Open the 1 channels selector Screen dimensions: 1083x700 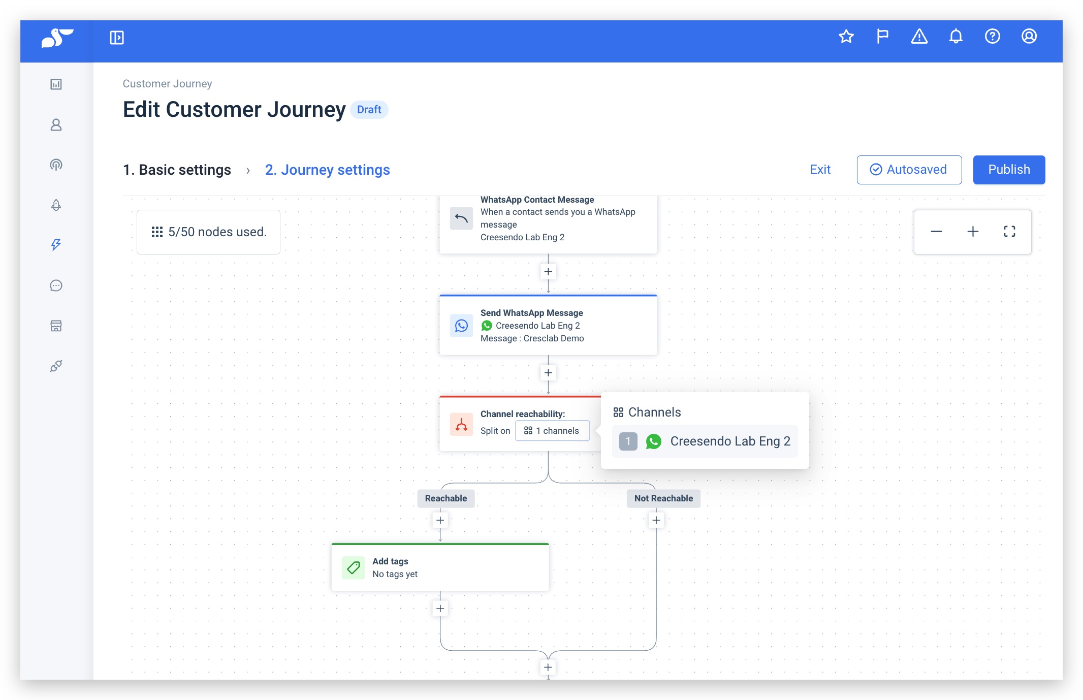coord(552,431)
